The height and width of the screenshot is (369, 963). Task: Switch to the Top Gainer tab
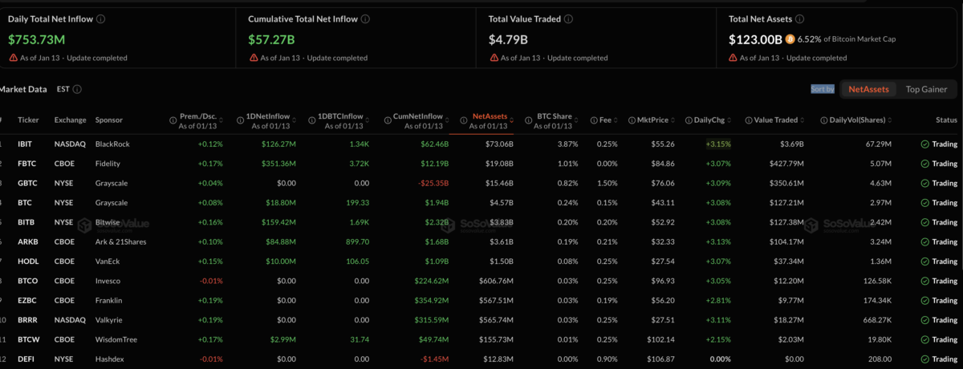click(x=926, y=90)
